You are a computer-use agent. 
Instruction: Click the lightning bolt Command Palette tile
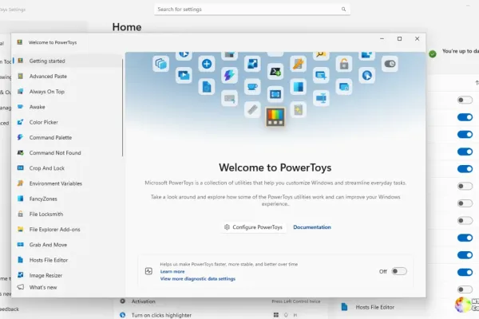pyautogui.click(x=229, y=75)
